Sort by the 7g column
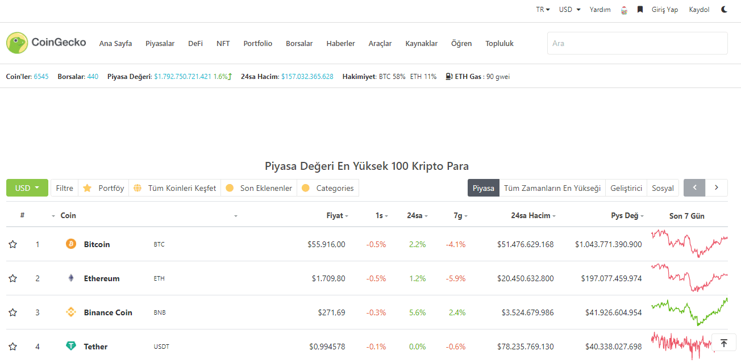The height and width of the screenshot is (363, 741). [461, 216]
